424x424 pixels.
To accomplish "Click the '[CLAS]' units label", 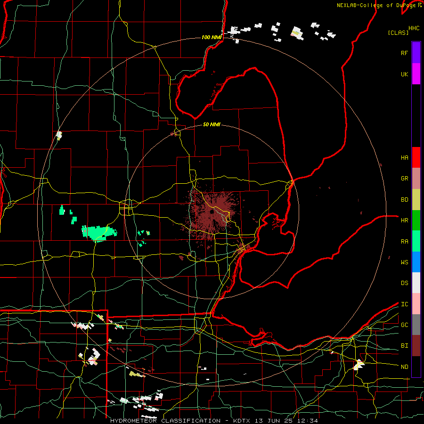I will click(398, 33).
